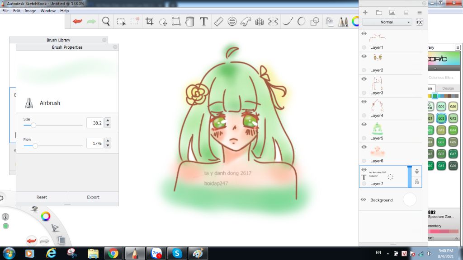The width and height of the screenshot is (463, 260).
Task: Increase brush Size with up stepper arrow
Action: 108,120
